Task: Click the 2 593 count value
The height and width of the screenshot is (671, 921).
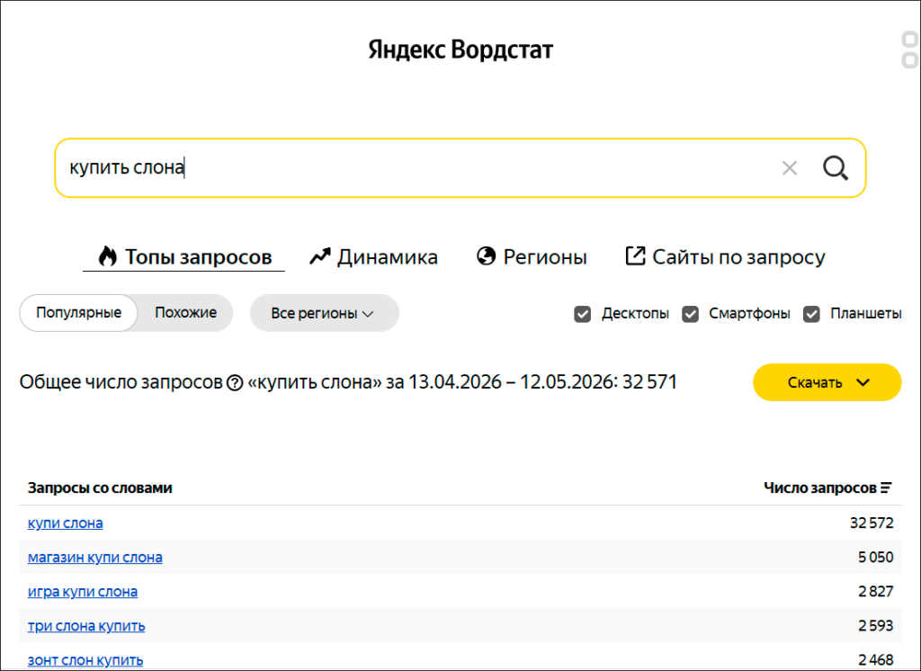Action: (x=876, y=626)
